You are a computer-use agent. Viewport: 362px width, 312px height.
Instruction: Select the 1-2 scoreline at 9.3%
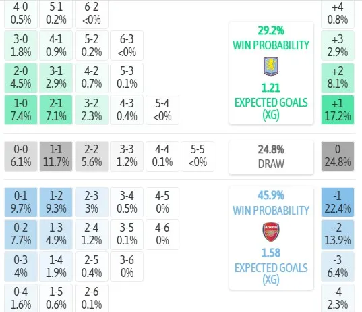(x=56, y=203)
